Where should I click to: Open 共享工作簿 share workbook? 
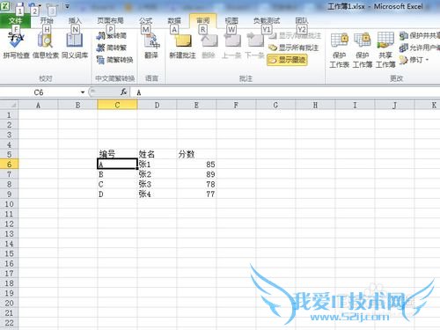pos(385,50)
